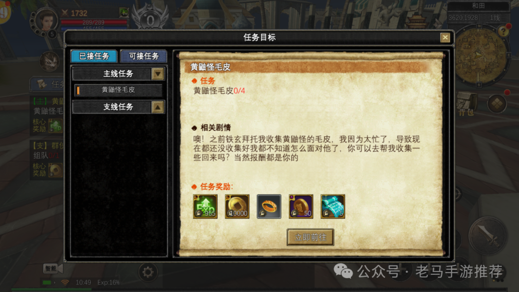The image size is (519, 292).
Task: Open the settings gear icon at bottom
Action: point(148,272)
